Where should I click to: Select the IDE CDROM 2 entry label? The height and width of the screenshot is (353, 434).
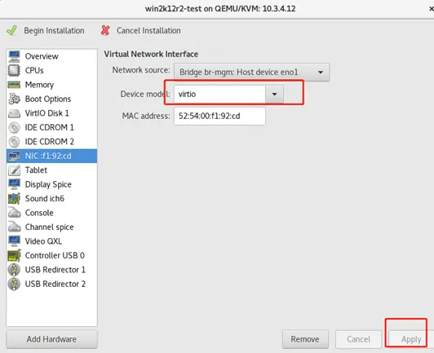click(x=50, y=142)
